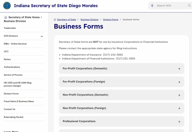Click the Insurance phone number (317)-232-5692

113,55
